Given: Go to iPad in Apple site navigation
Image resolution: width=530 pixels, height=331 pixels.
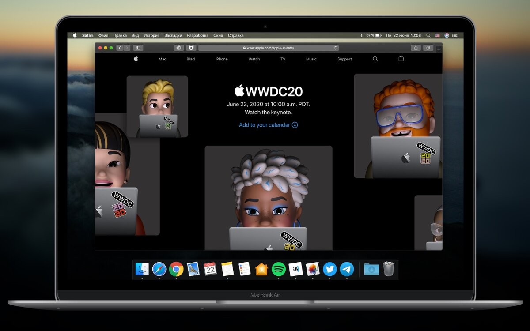Looking at the screenshot, I should click(x=191, y=59).
